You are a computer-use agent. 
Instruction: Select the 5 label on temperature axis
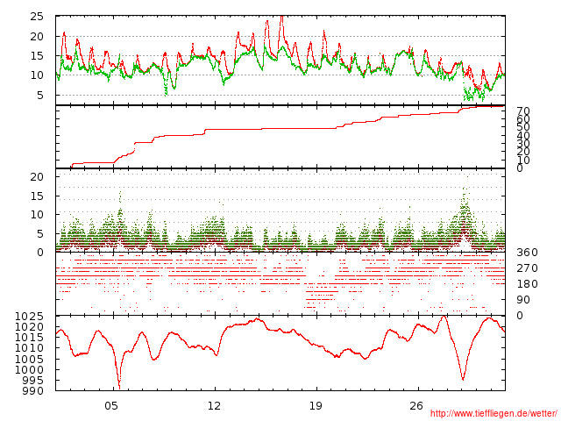click(40, 95)
